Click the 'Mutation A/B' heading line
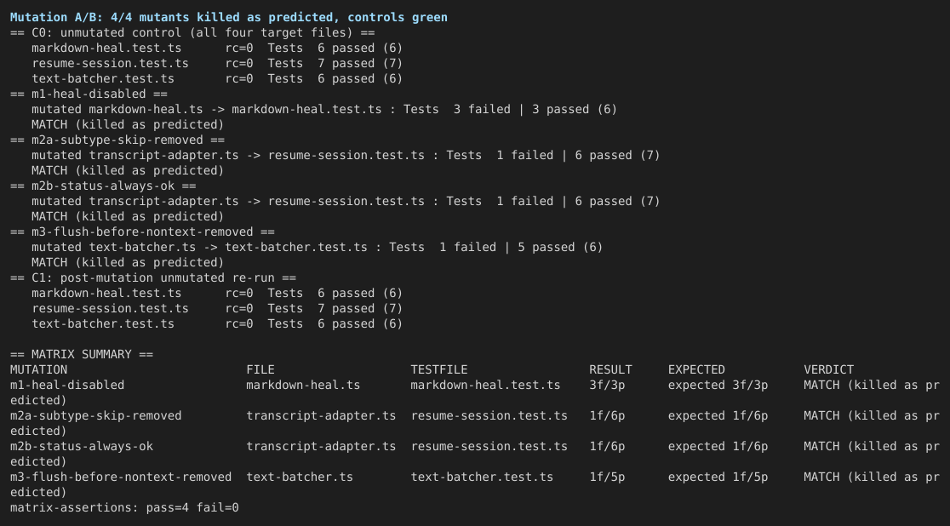The image size is (950, 526). pos(229,18)
